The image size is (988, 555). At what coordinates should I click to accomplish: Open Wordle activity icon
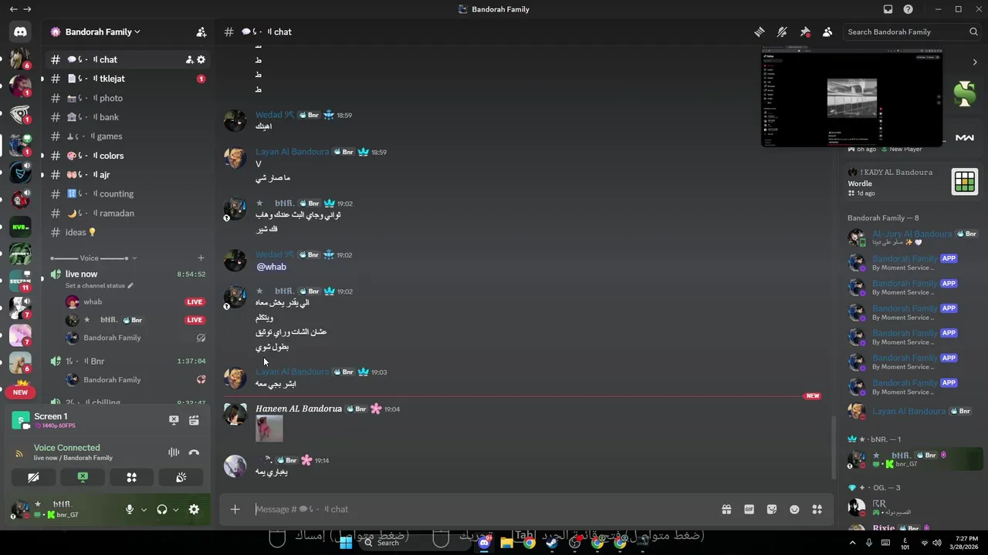point(965,182)
